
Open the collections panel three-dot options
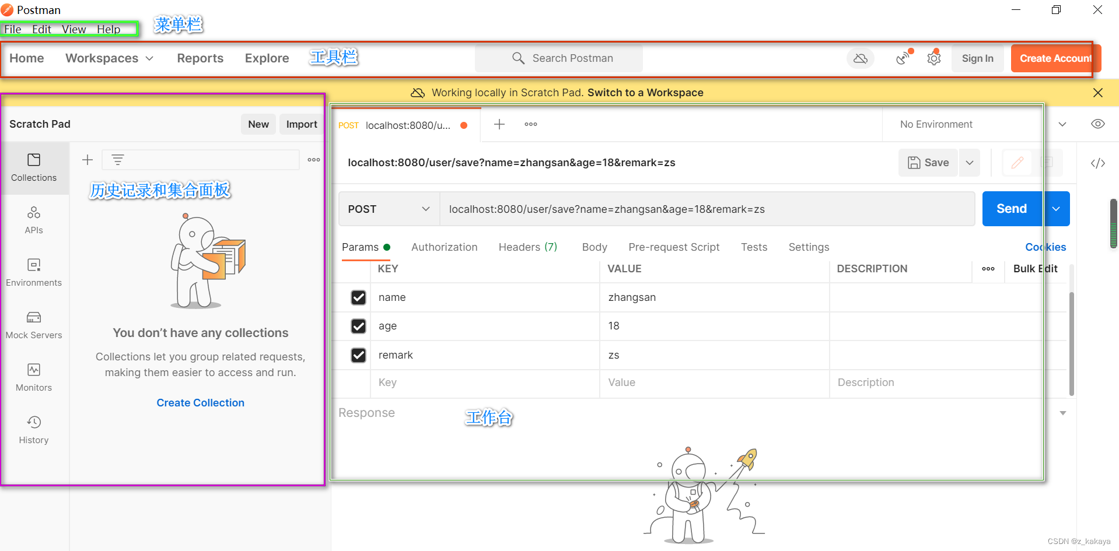tap(314, 160)
